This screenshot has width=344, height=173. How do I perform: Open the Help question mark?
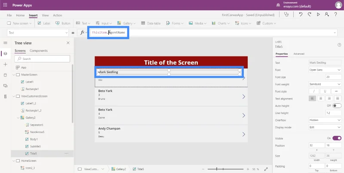(336, 15)
